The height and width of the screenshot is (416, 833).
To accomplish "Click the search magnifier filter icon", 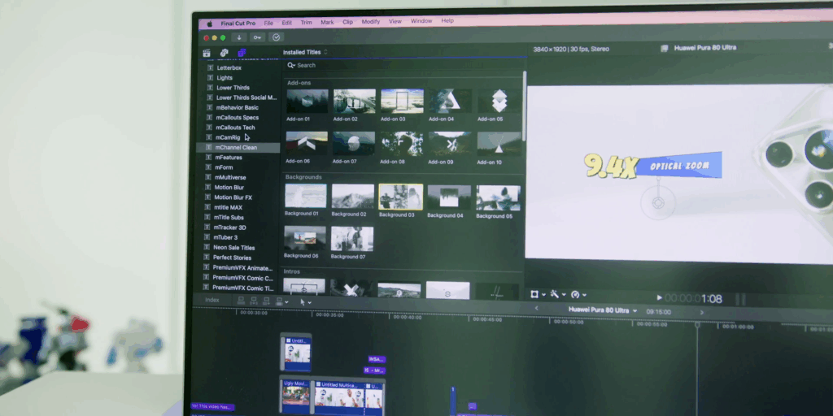I will pos(290,65).
